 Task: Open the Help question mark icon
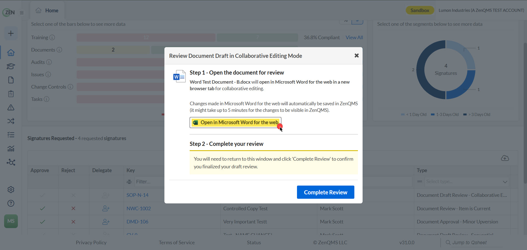[11, 203]
